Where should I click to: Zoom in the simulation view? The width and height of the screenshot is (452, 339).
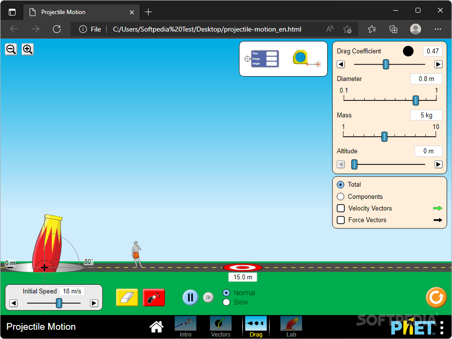(28, 49)
